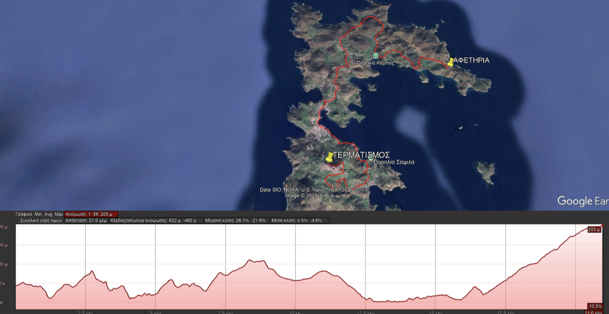Click the ΤΕΡΜΑΤΙΣΜΟΣ placemark label text
The height and width of the screenshot is (314, 609).
[x=361, y=155]
